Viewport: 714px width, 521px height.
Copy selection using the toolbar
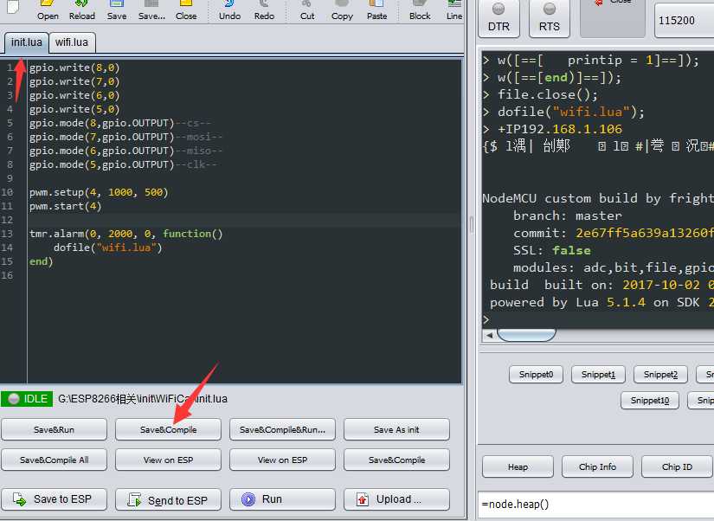pyautogui.click(x=342, y=11)
